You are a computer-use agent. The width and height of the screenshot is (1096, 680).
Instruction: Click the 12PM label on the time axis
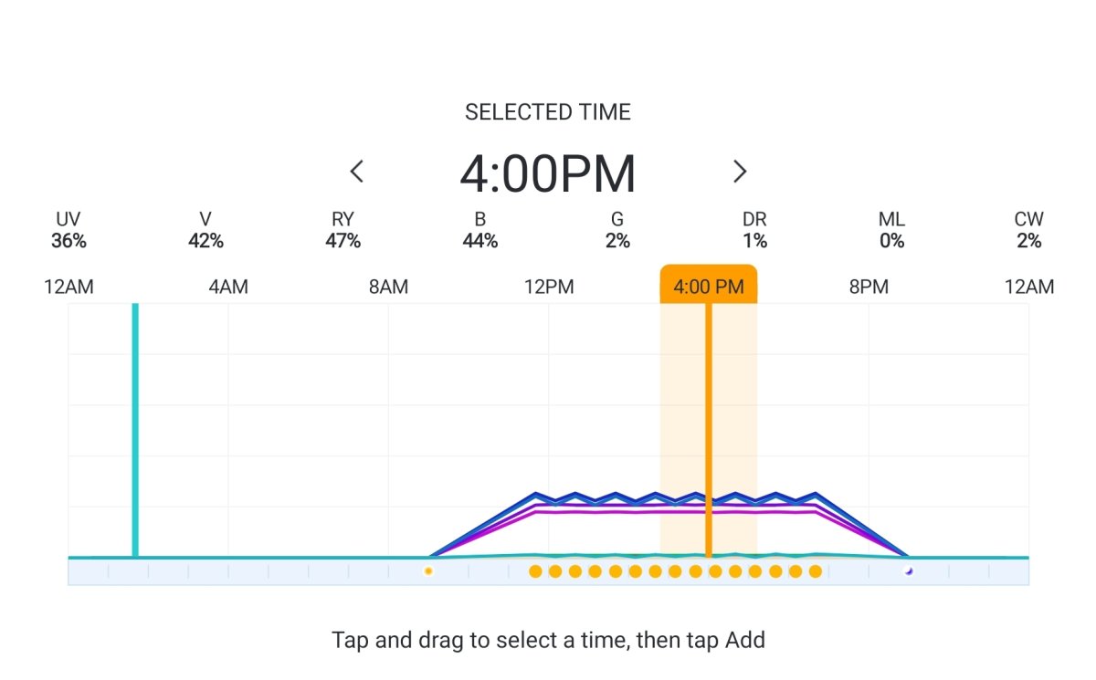tap(549, 288)
